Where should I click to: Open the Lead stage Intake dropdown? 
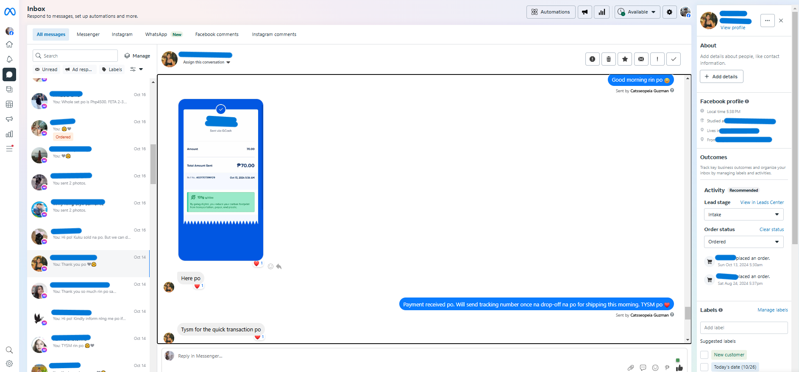744,215
